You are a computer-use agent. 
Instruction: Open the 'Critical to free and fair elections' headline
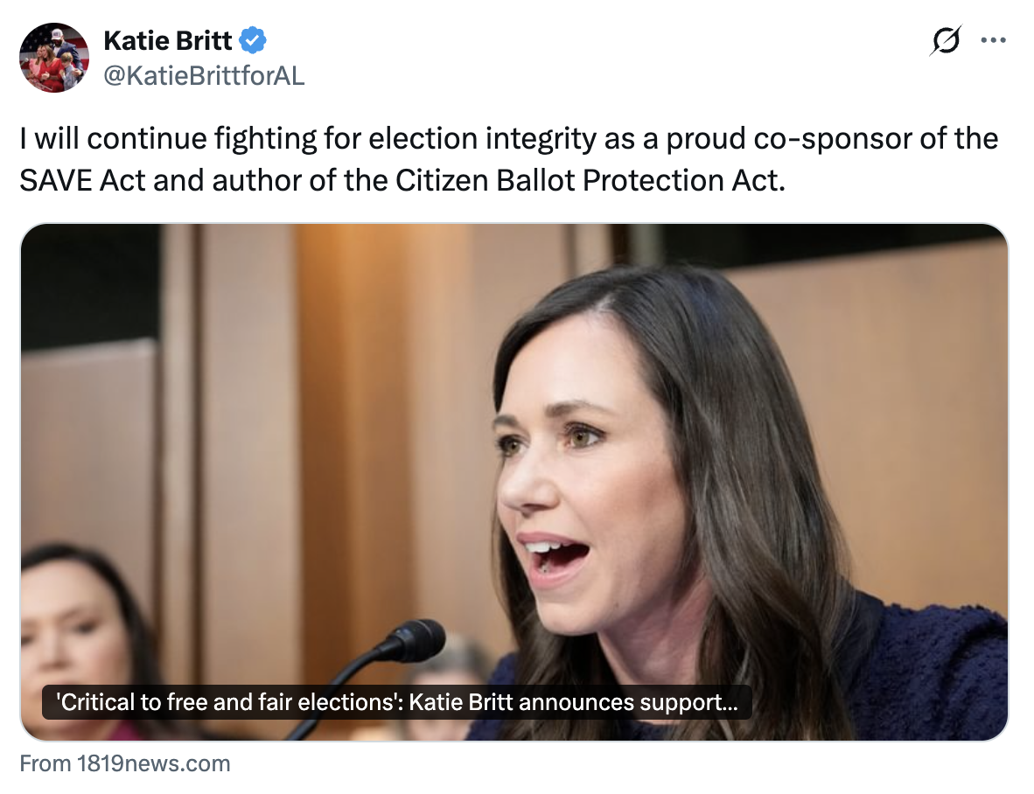click(396, 702)
